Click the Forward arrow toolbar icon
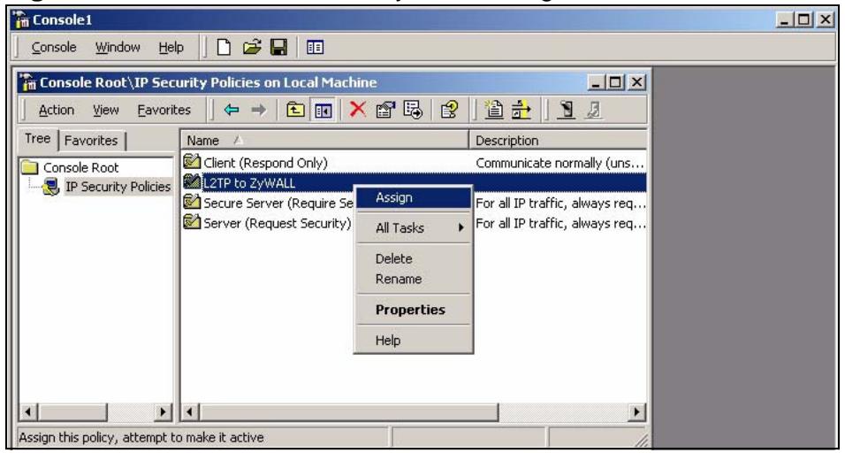The width and height of the screenshot is (845, 453). 259,110
